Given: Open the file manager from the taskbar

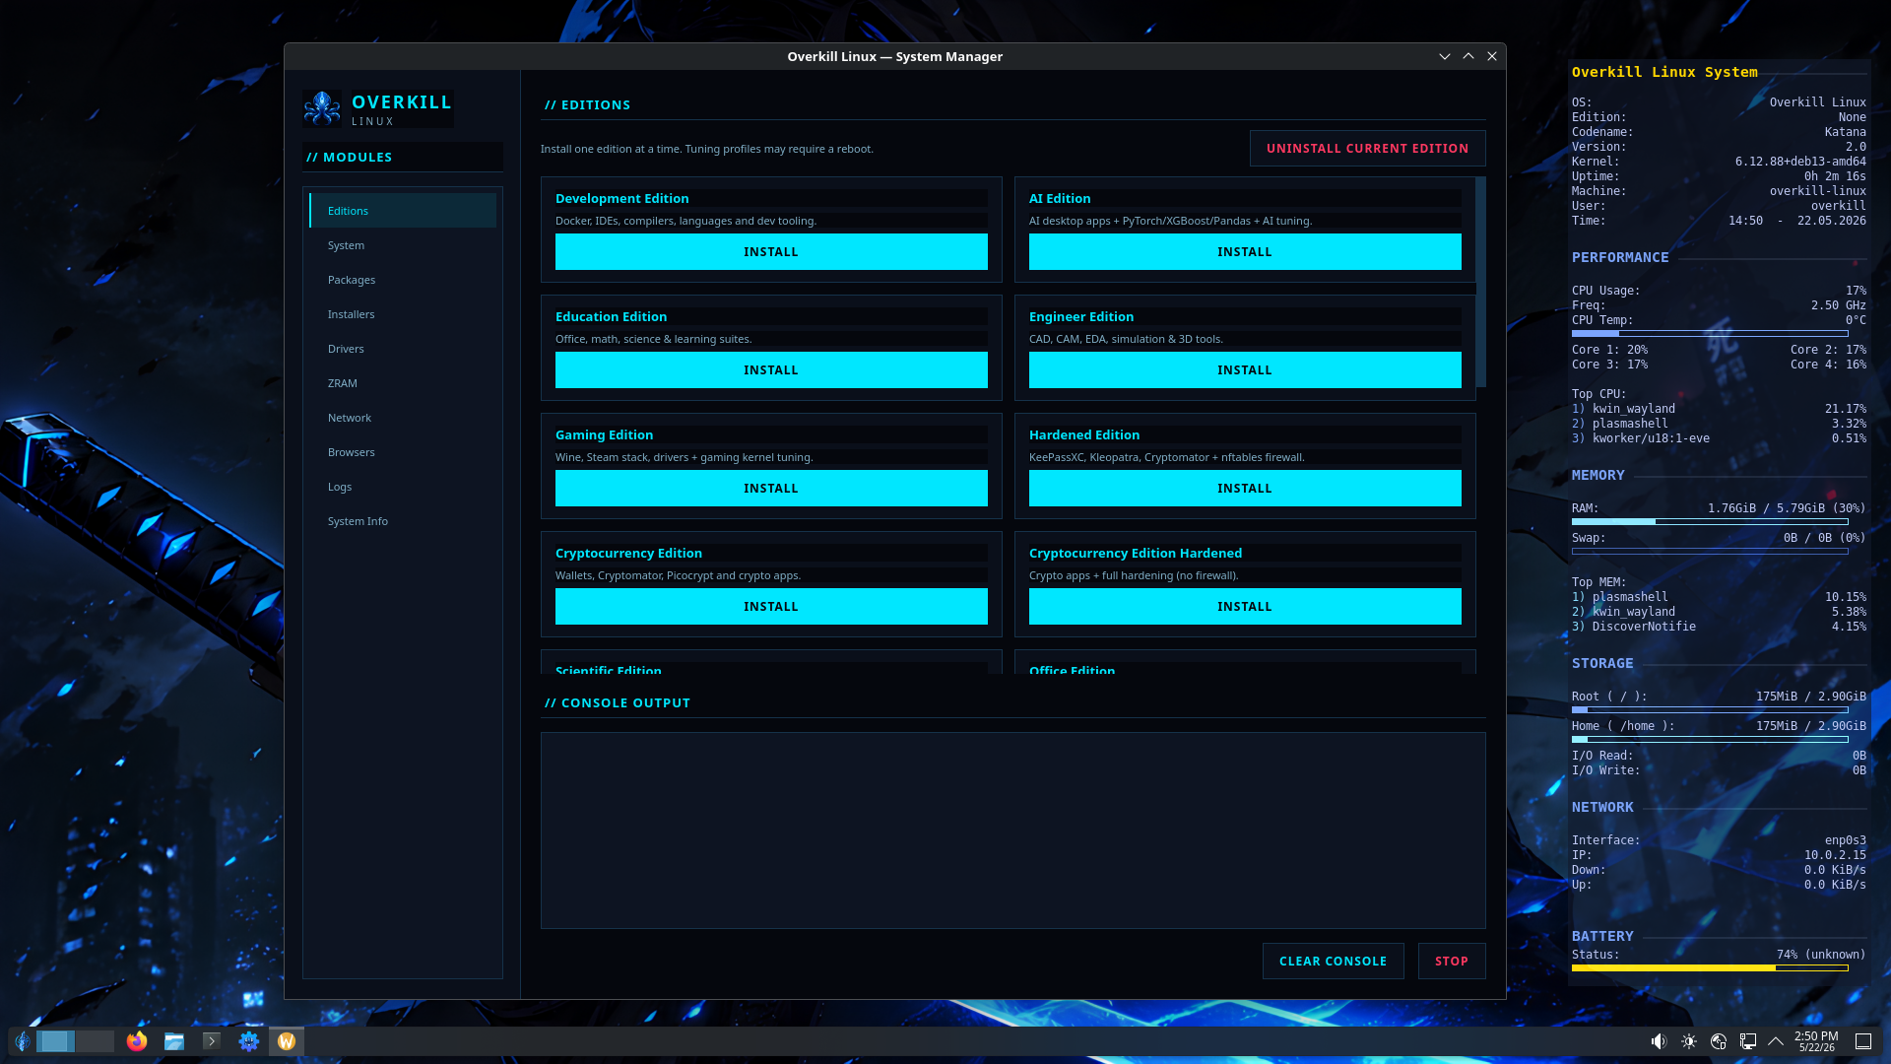Looking at the screenshot, I should click(x=174, y=1041).
